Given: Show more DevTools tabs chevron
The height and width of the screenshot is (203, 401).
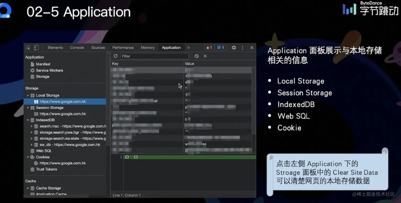Looking at the screenshot, I should pos(189,48).
